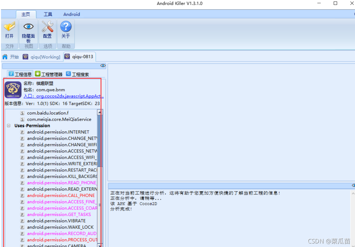The height and width of the screenshot is (247, 355).
Task: Go to the 开始 home tab
Action: [11, 57]
